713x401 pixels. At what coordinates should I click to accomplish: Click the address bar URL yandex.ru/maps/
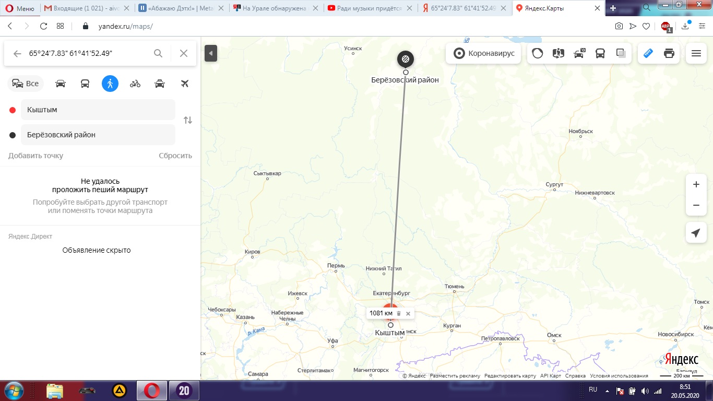click(125, 27)
